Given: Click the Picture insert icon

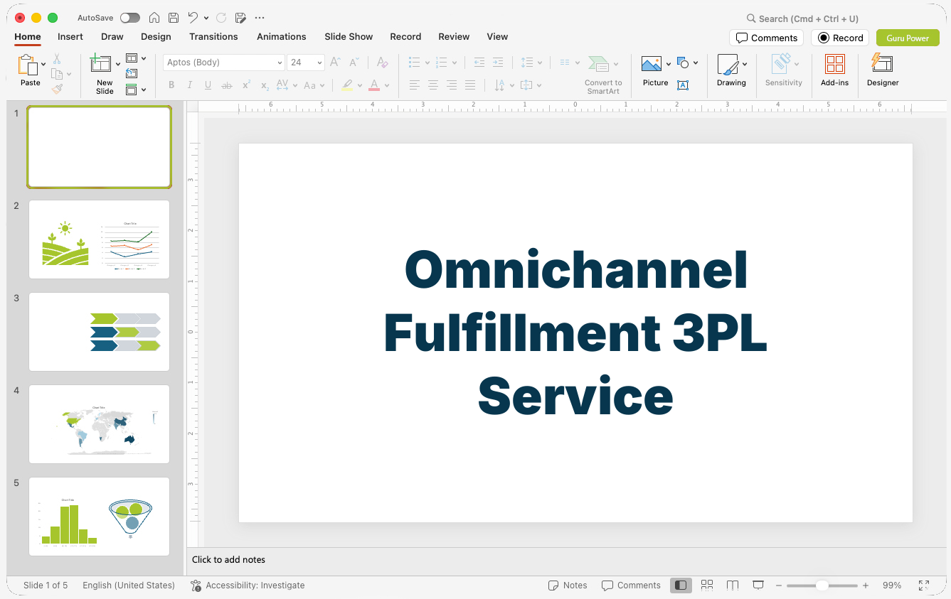Looking at the screenshot, I should [652, 64].
